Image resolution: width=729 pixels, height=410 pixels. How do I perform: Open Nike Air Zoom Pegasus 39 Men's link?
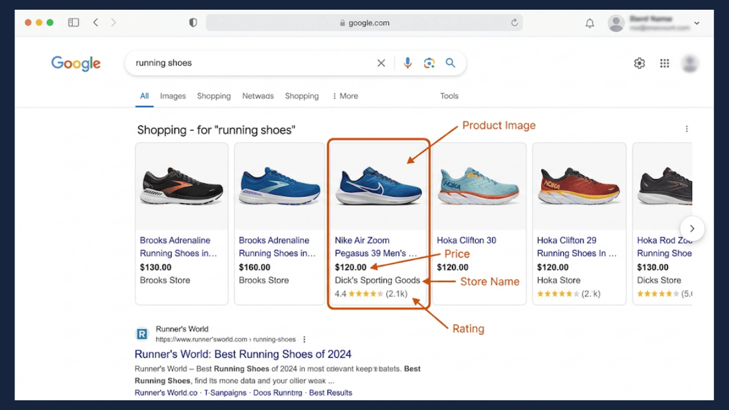[377, 247]
